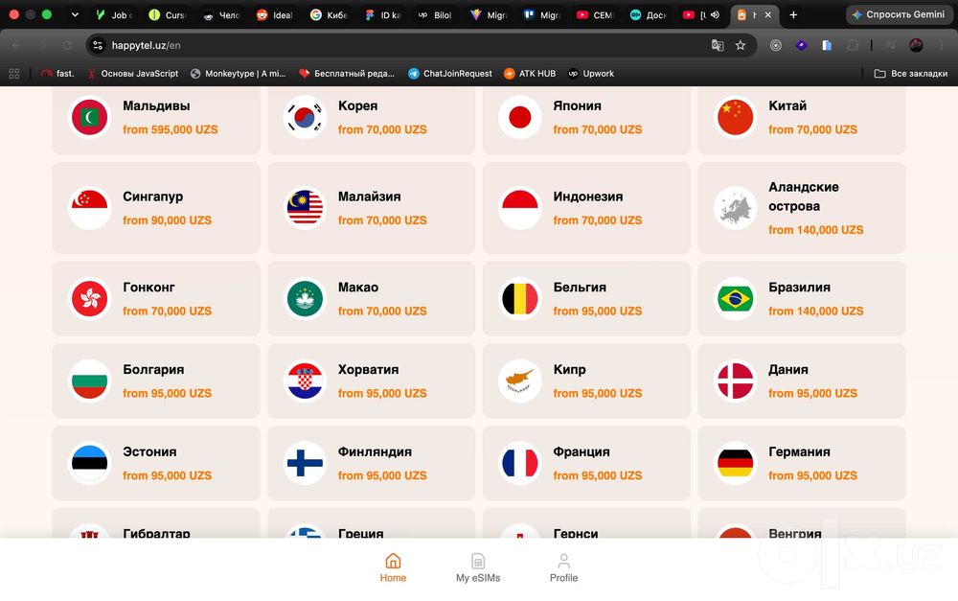This screenshot has width=958, height=601.
Task: Switch to the Кибе browser tab
Action: click(x=329, y=14)
